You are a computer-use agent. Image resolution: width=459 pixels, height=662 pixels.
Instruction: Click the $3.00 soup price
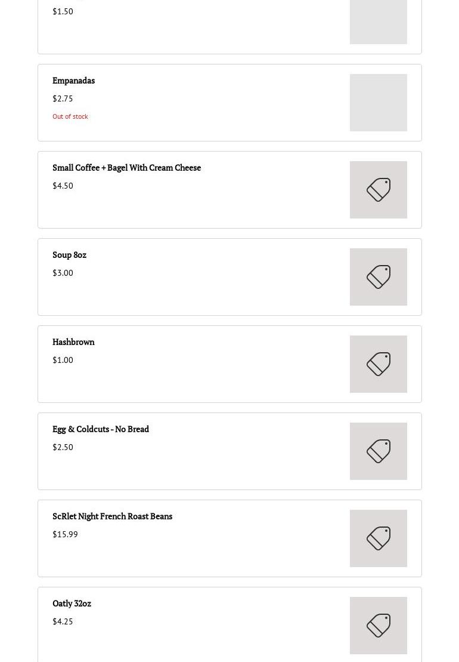(x=63, y=273)
